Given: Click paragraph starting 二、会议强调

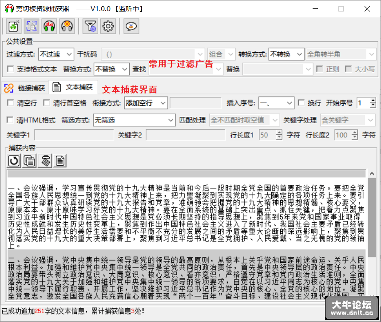Looking at the screenshot, I should point(186,278).
